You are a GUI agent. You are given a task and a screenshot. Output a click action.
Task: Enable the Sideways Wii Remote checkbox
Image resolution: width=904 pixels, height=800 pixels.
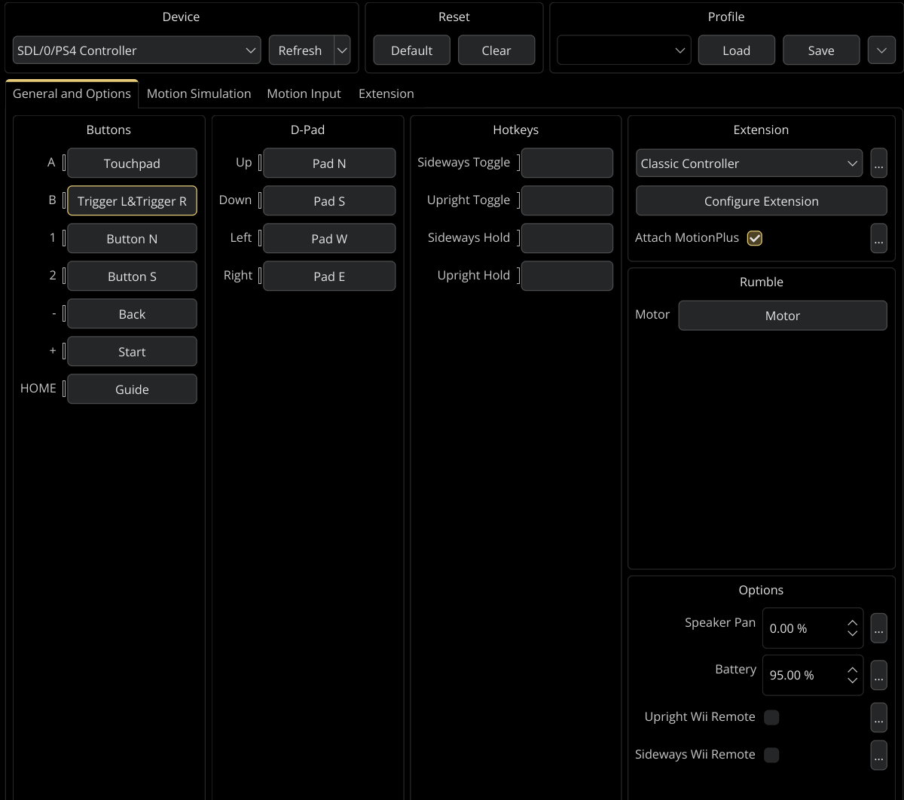(x=771, y=755)
